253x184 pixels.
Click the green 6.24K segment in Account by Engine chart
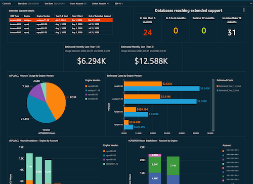tap(155, 165)
